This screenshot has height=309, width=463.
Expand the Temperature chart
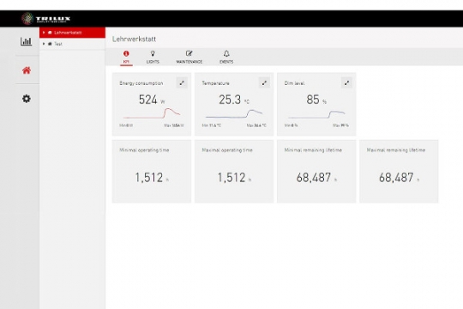[264, 82]
